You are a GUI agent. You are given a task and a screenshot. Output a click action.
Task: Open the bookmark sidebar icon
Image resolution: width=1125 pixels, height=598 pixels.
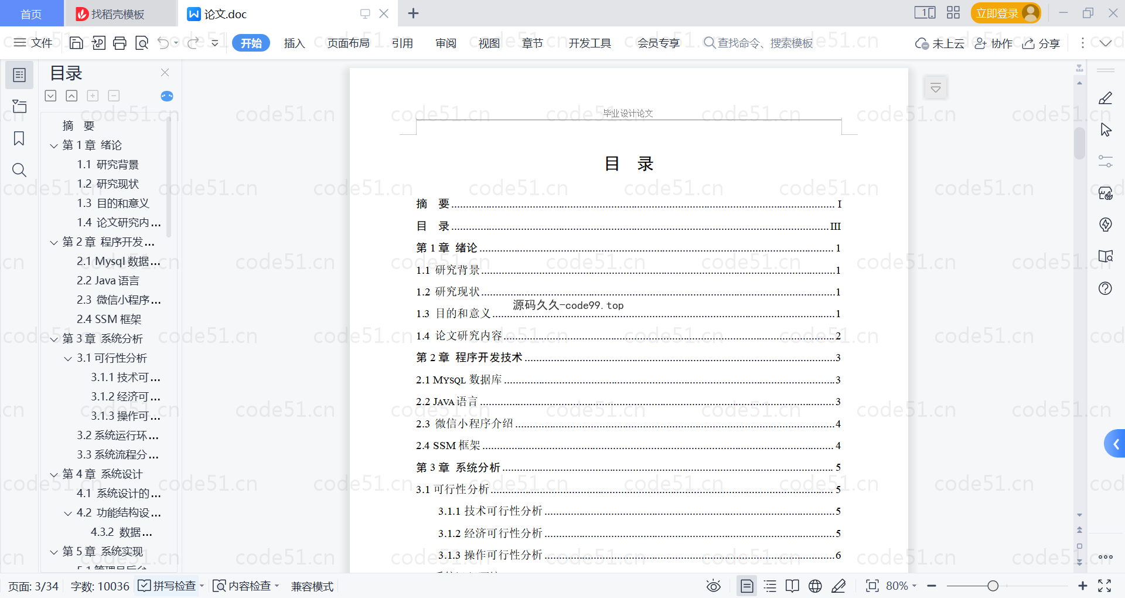click(19, 138)
